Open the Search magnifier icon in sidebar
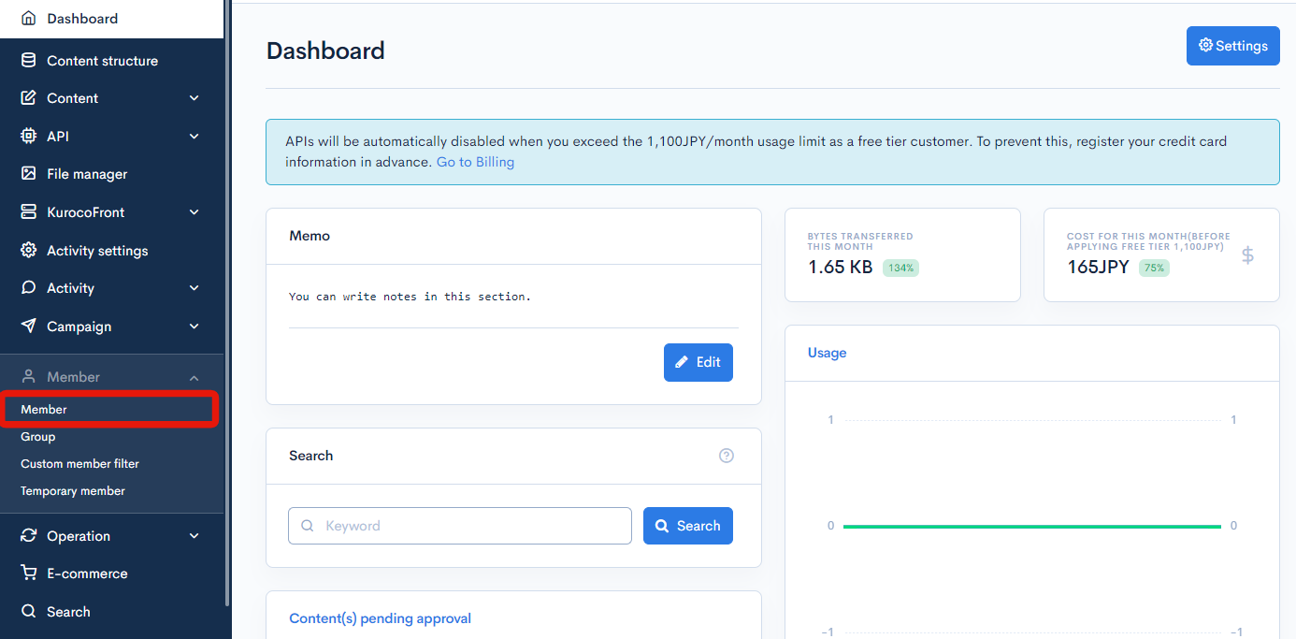This screenshot has width=1296, height=639. point(28,611)
